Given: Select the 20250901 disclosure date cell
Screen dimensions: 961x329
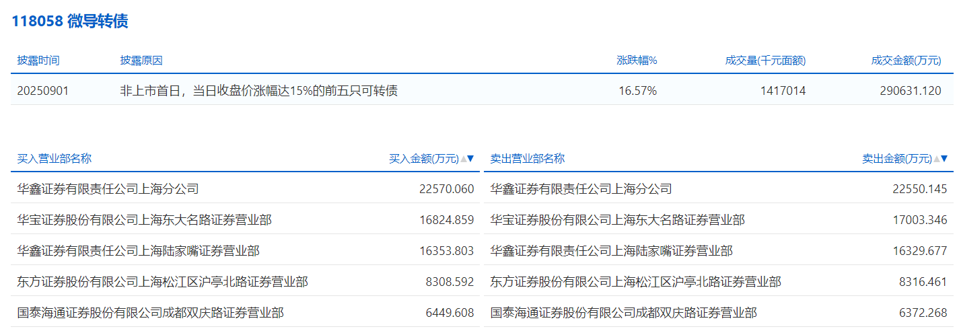Looking at the screenshot, I should point(43,91).
